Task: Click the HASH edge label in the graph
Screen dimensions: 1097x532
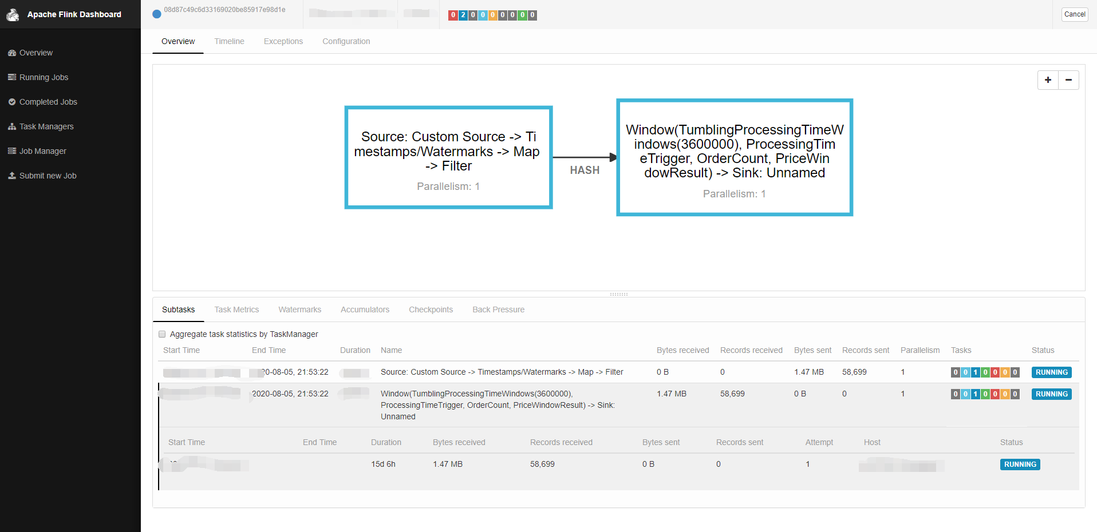Action: click(x=585, y=170)
